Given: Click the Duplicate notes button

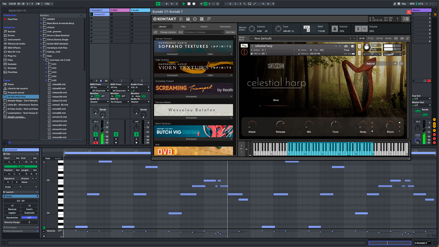Looking at the screenshot, I should click(29, 213).
